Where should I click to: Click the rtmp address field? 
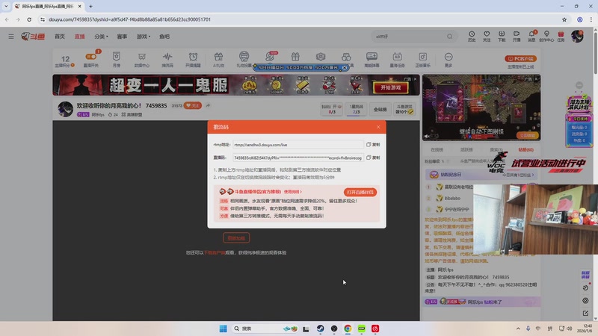point(298,145)
